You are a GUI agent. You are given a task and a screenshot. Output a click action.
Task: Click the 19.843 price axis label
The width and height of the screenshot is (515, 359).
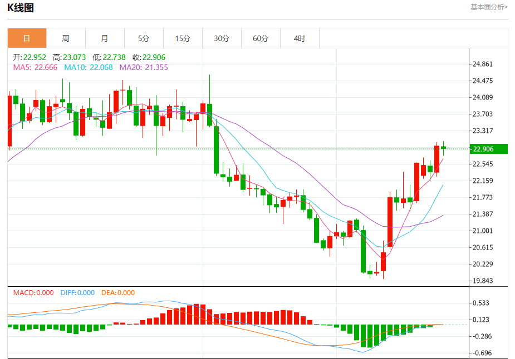tap(483, 281)
